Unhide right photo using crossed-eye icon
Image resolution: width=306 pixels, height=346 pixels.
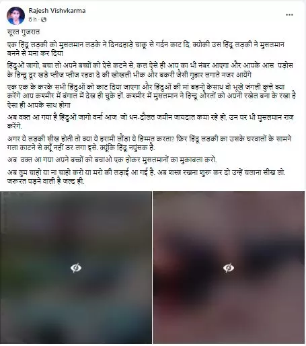pos(229,268)
